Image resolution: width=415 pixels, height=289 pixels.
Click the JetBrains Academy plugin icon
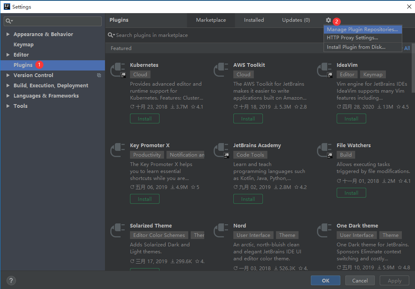221,150
